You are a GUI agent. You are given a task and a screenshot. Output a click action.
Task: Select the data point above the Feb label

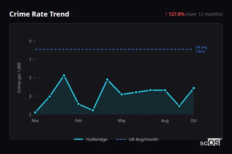(x=78, y=104)
